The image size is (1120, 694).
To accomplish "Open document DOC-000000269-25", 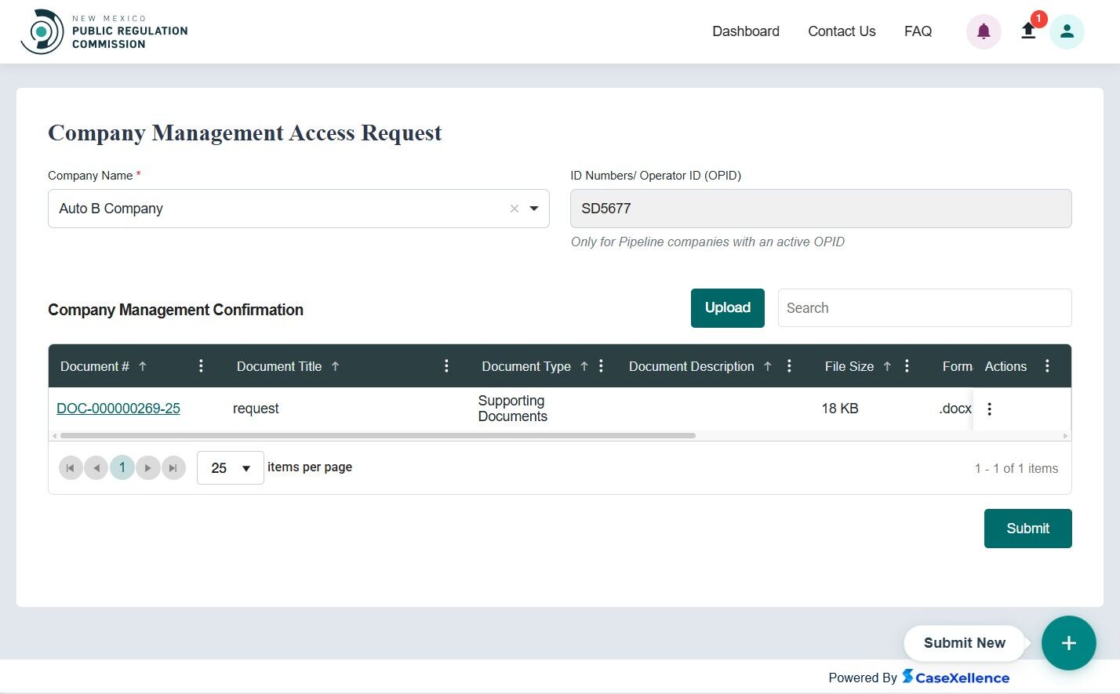I will pyautogui.click(x=118, y=409).
